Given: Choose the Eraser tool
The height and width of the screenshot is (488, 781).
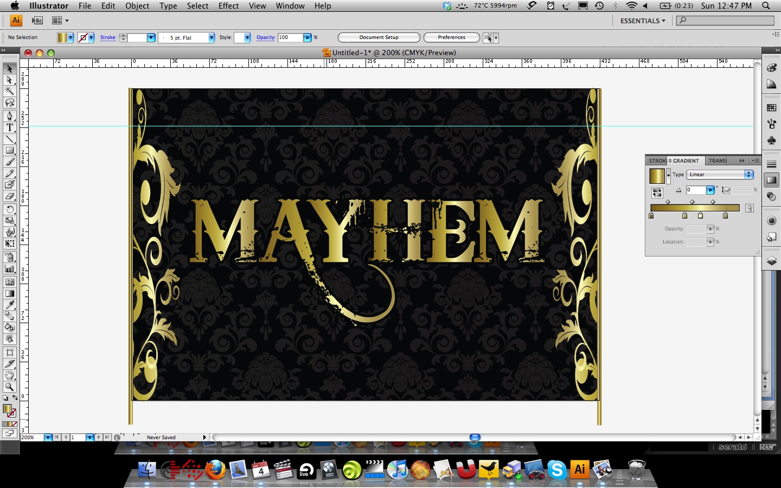Looking at the screenshot, I should click(x=10, y=196).
